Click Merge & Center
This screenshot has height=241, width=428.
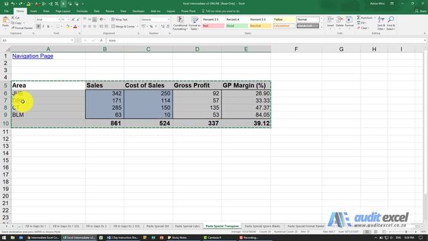tap(123, 27)
